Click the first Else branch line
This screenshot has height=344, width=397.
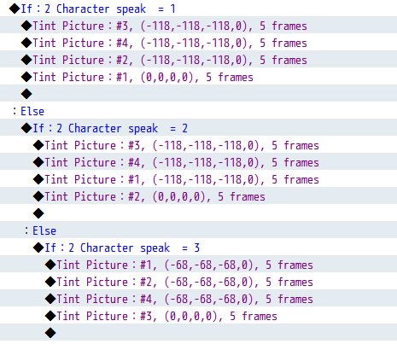coord(198,110)
